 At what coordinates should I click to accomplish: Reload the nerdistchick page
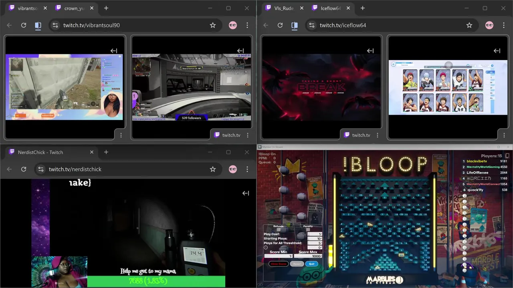[24, 169]
